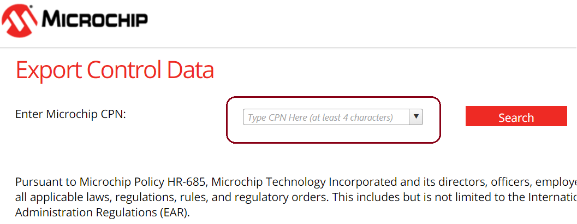
Task: Focus the Type CPN Here field
Action: coord(325,117)
